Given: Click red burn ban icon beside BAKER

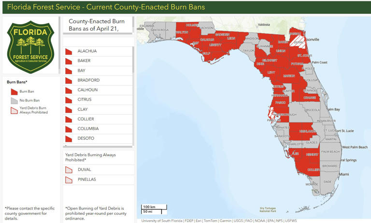Looking at the screenshot, I should [x=69, y=61].
